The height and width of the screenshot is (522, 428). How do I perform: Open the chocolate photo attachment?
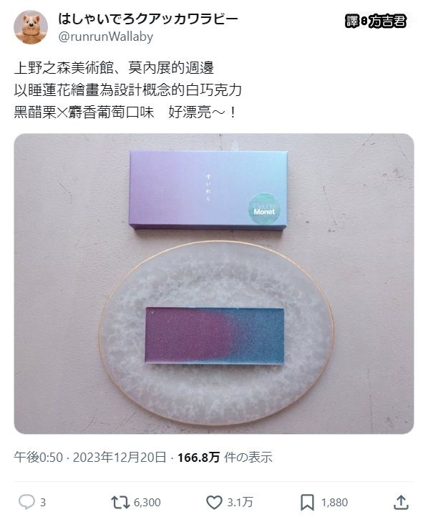(214, 284)
